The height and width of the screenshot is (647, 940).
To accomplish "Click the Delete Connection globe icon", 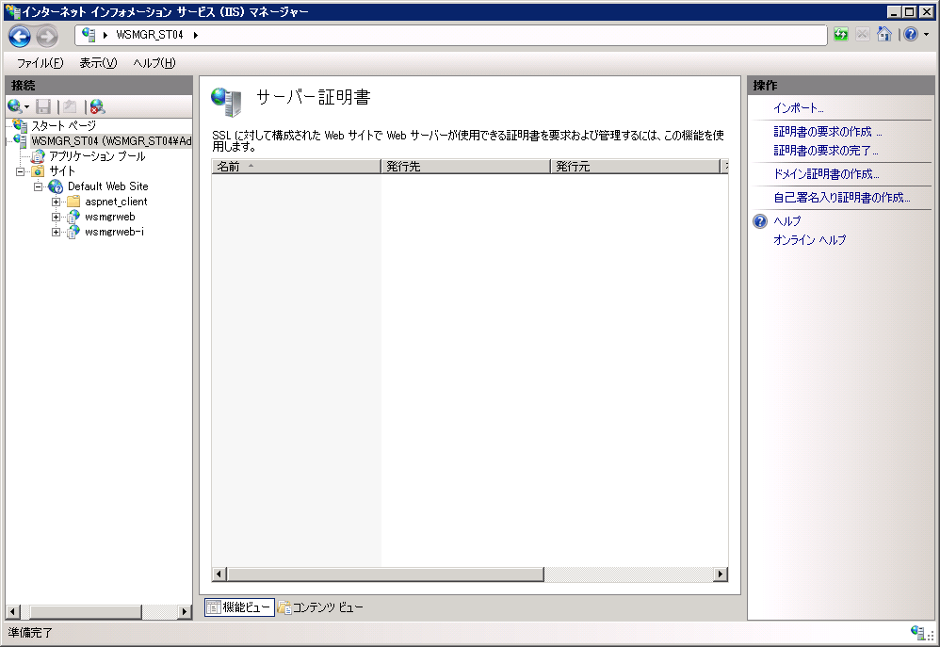I will [x=97, y=106].
